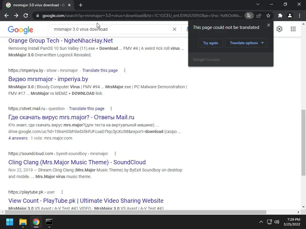Open the Chrome three-dot menu
The image size is (306, 229).
[x=299, y=16]
